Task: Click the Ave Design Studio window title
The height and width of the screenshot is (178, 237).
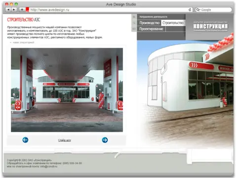Action: click(121, 4)
